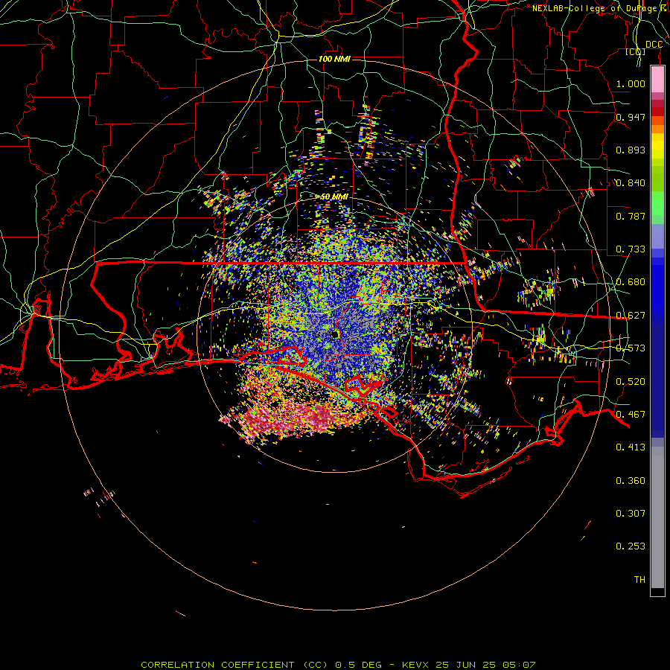670x670 pixels.
Task: Click the 0.307 scale label
Action: pos(631,514)
